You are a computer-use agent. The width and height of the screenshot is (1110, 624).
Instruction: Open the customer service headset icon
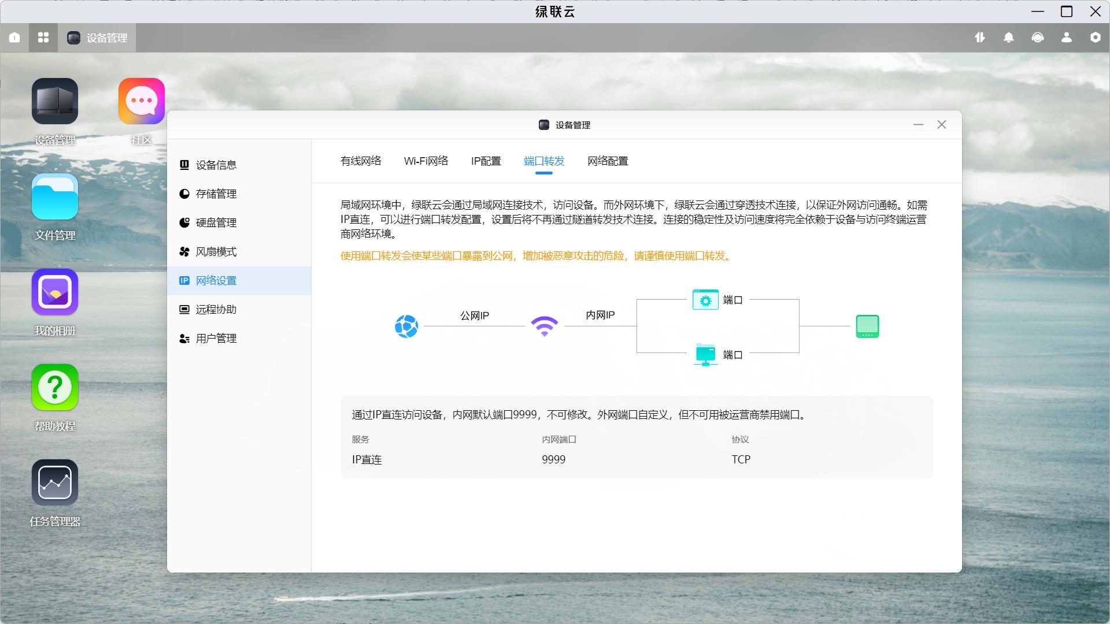point(1038,38)
